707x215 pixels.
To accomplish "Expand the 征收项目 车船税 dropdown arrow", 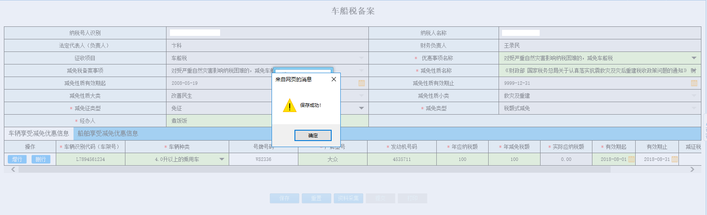I will 361,58.
